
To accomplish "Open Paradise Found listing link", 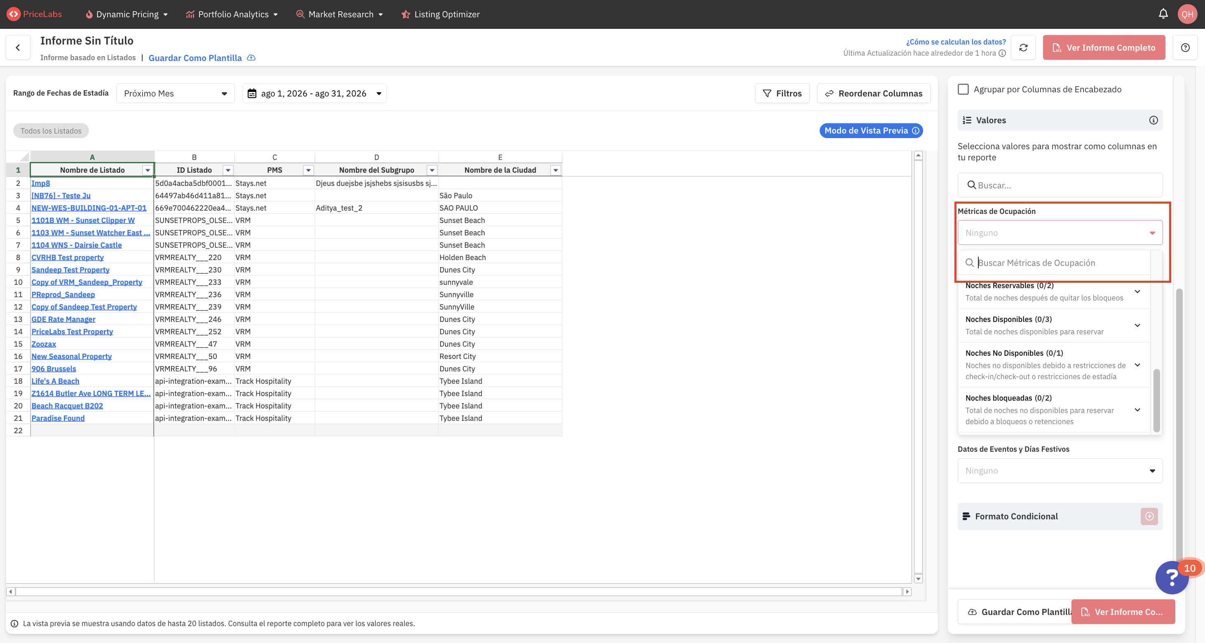I will coord(58,418).
